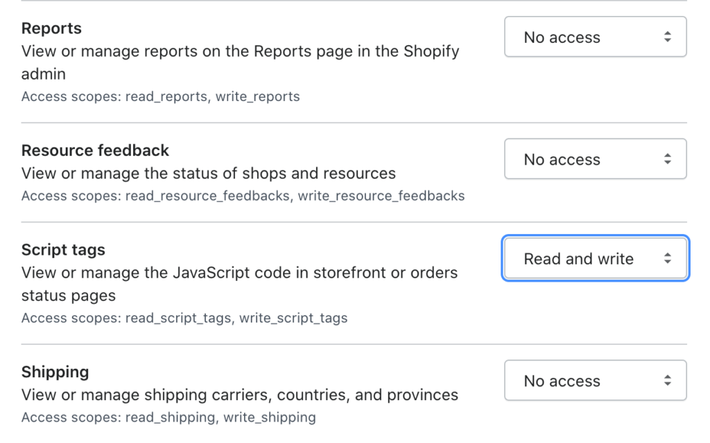This screenshot has width=710, height=443.
Task: Click the up arrow in Reports selector
Action: (x=666, y=33)
